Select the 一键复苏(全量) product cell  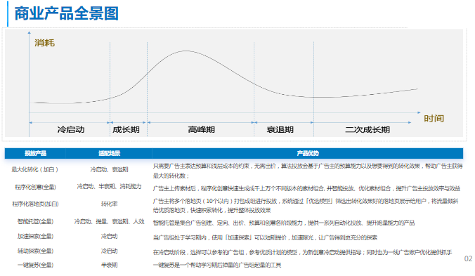[x=35, y=265]
